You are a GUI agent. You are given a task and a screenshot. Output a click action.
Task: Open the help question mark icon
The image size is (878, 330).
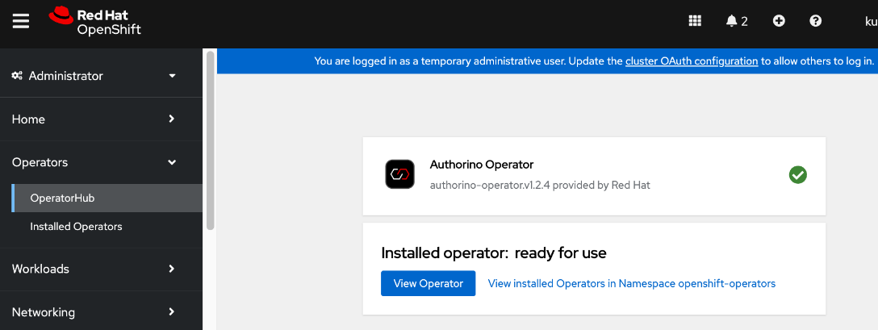816,21
